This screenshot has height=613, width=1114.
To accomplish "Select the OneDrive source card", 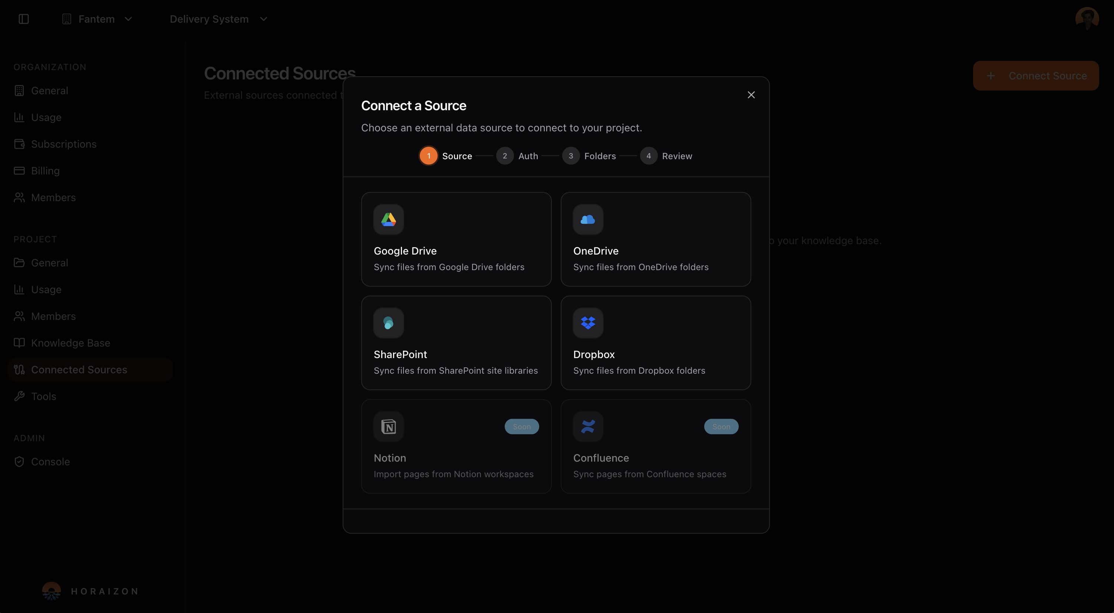I will (x=656, y=239).
